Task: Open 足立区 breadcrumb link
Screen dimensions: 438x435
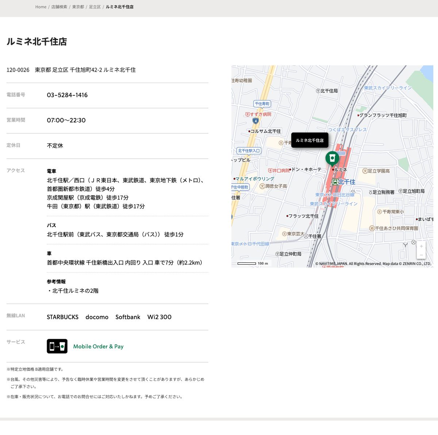Action: pos(95,7)
